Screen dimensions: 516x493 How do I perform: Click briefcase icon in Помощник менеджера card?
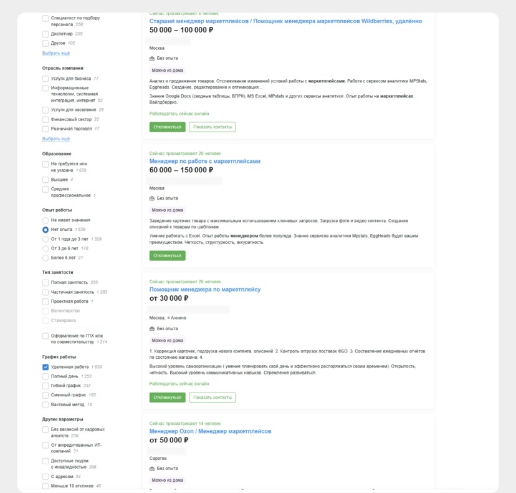(152, 328)
